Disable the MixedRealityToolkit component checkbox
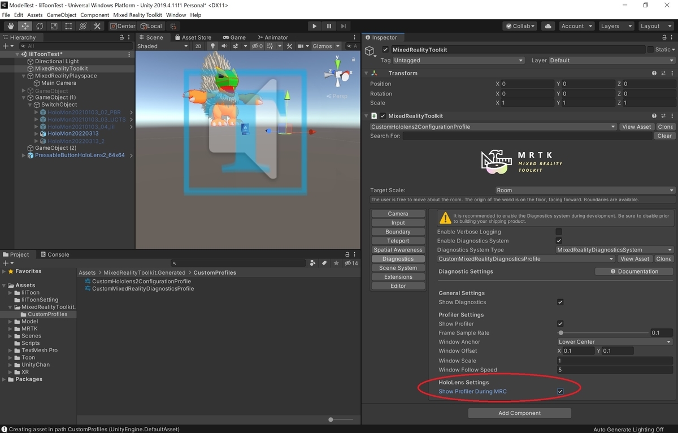 (x=383, y=116)
